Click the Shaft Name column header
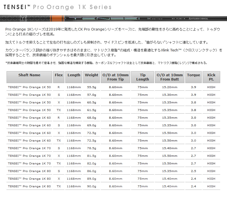This screenshot has height=202, width=227. pyautogui.click(x=29, y=77)
